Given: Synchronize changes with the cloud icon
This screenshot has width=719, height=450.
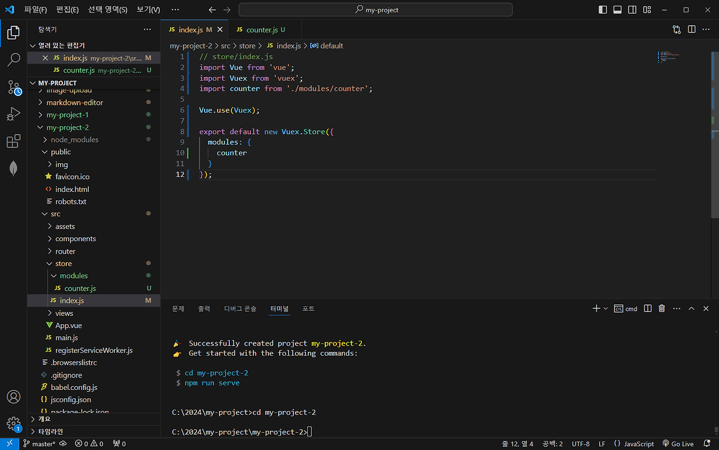Looking at the screenshot, I should point(63,444).
